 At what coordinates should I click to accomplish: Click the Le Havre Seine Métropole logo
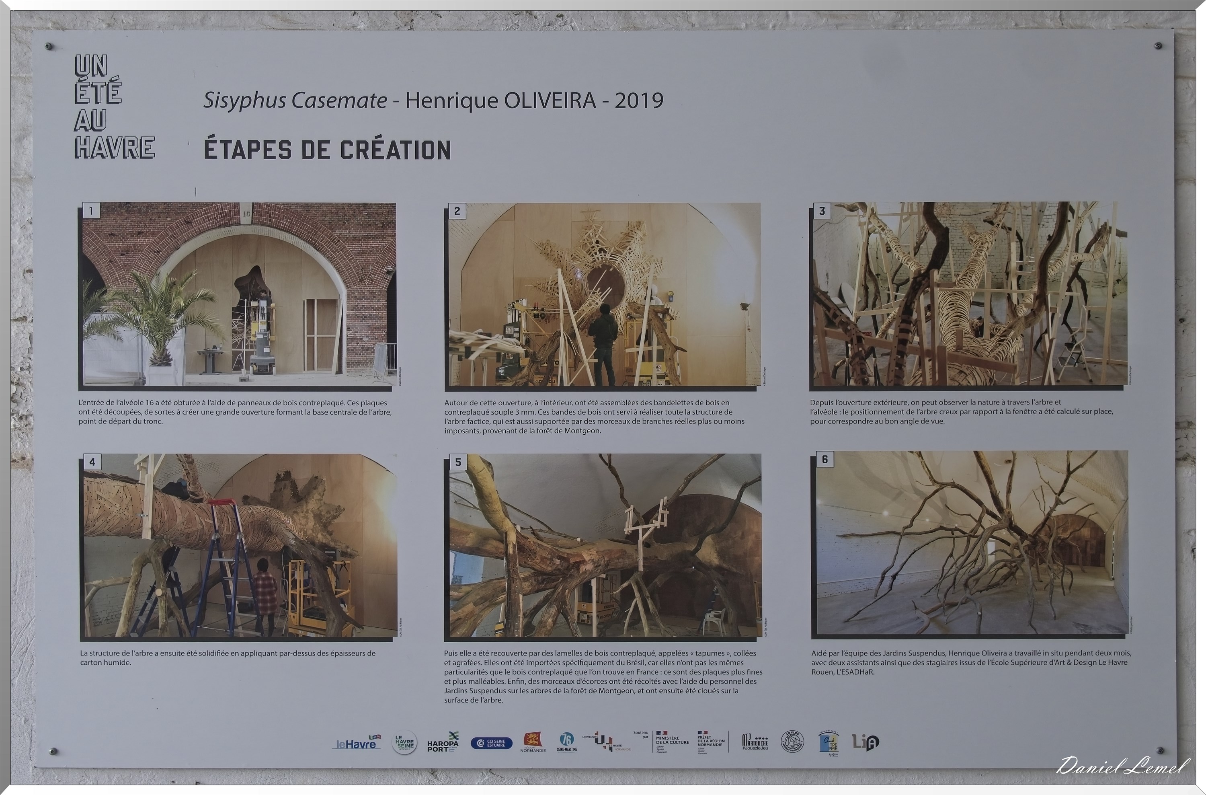tap(404, 743)
